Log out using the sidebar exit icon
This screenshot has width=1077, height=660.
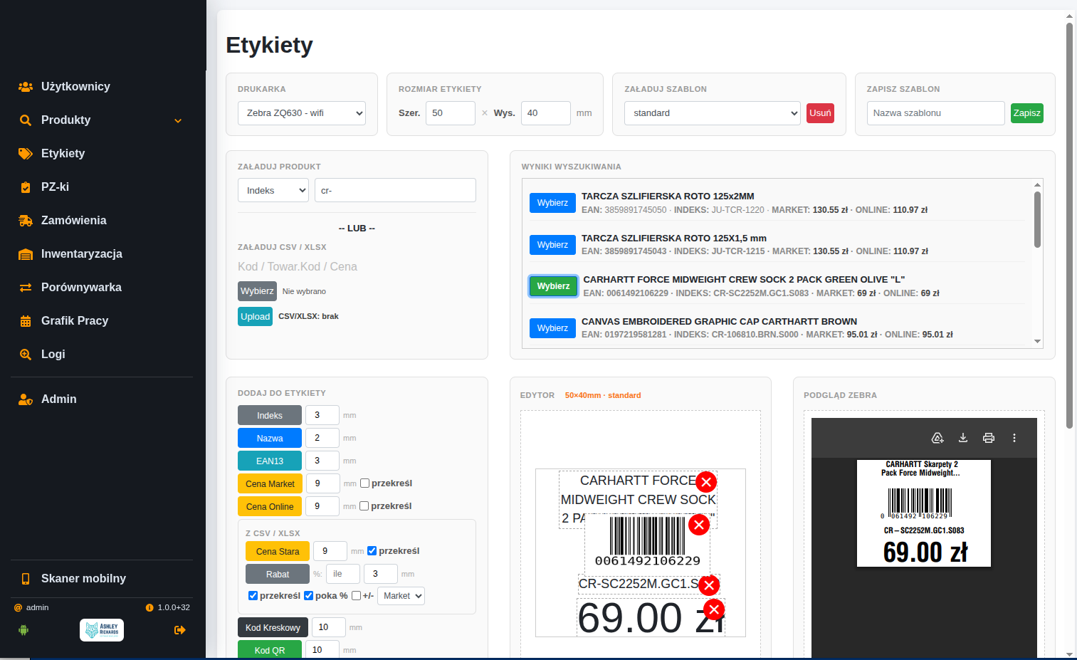179,630
